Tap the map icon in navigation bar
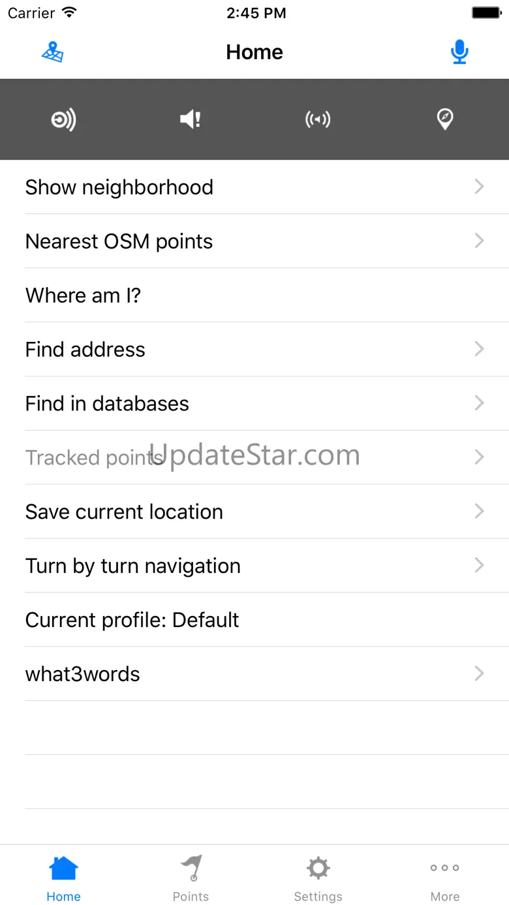The height and width of the screenshot is (905, 509). coord(53,52)
